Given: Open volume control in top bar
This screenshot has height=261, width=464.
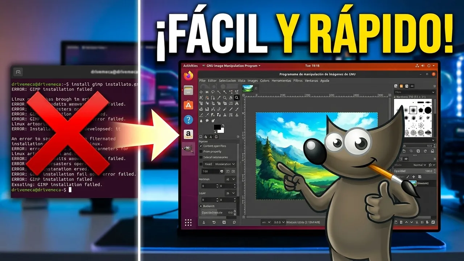Looking at the screenshot, I should [x=424, y=66].
